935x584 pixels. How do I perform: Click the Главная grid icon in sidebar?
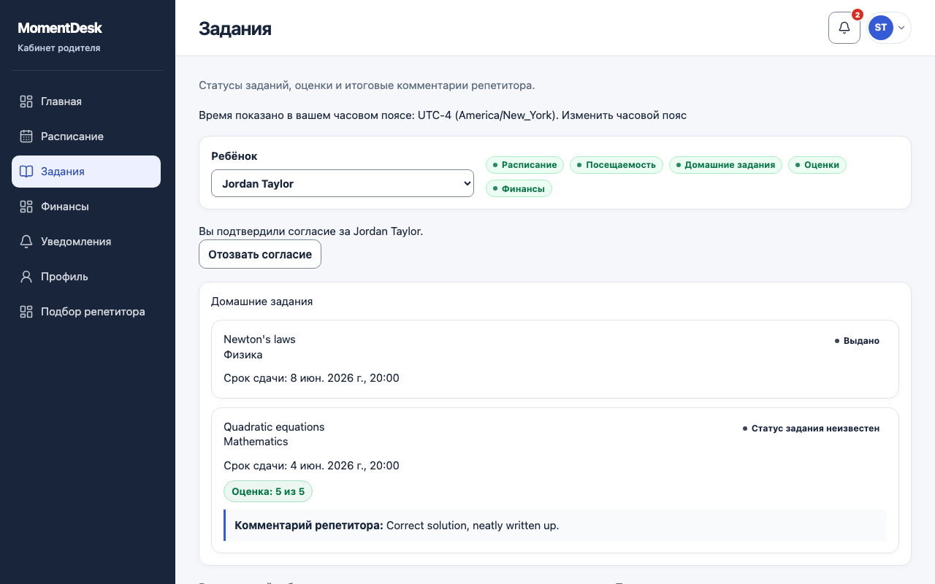click(x=26, y=101)
